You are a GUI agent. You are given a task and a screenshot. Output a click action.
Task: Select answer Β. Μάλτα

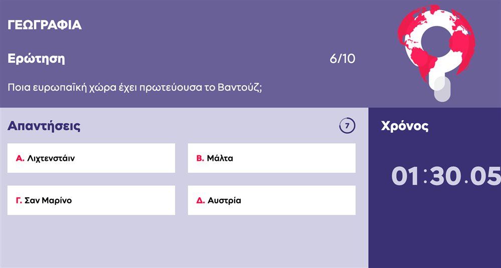[272, 158]
